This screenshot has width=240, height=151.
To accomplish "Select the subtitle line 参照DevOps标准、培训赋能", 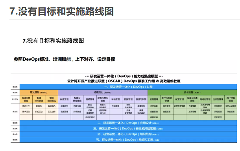I will [x=42, y=59].
